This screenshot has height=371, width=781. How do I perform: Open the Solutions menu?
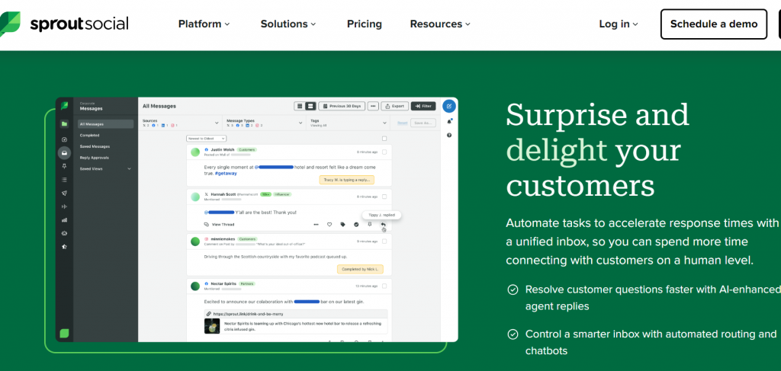(288, 24)
